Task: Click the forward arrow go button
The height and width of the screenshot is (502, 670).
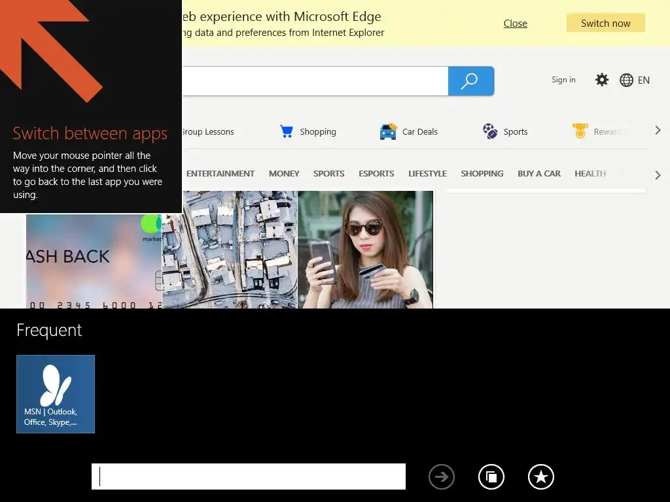Action: (442, 477)
